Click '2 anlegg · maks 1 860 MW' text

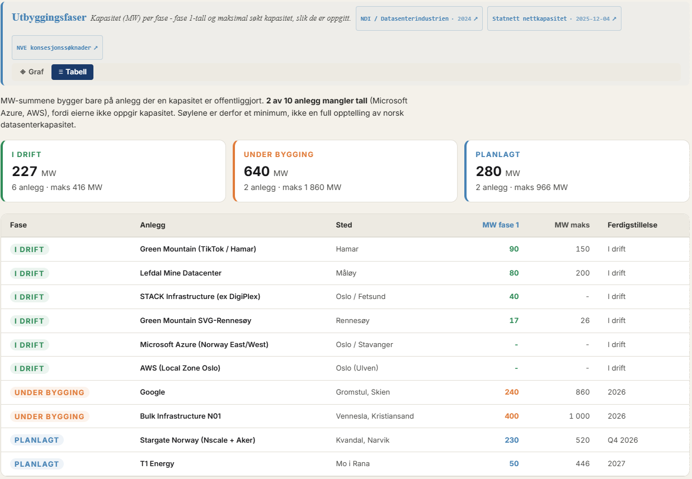coord(293,187)
